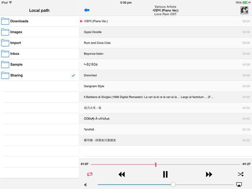Skip to the previous track

coord(122,174)
